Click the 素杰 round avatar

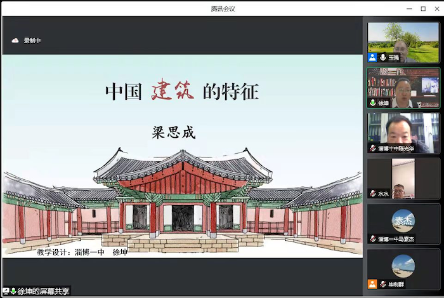pyautogui.click(x=403, y=220)
